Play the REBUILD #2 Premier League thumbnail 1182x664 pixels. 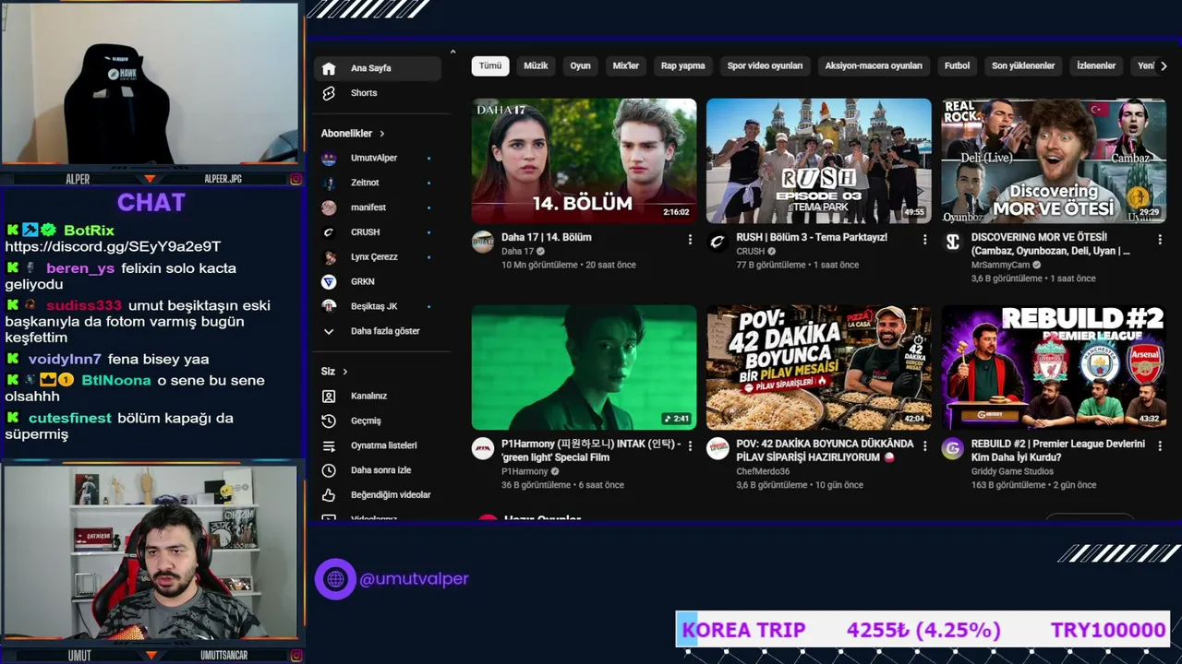pyautogui.click(x=1054, y=367)
